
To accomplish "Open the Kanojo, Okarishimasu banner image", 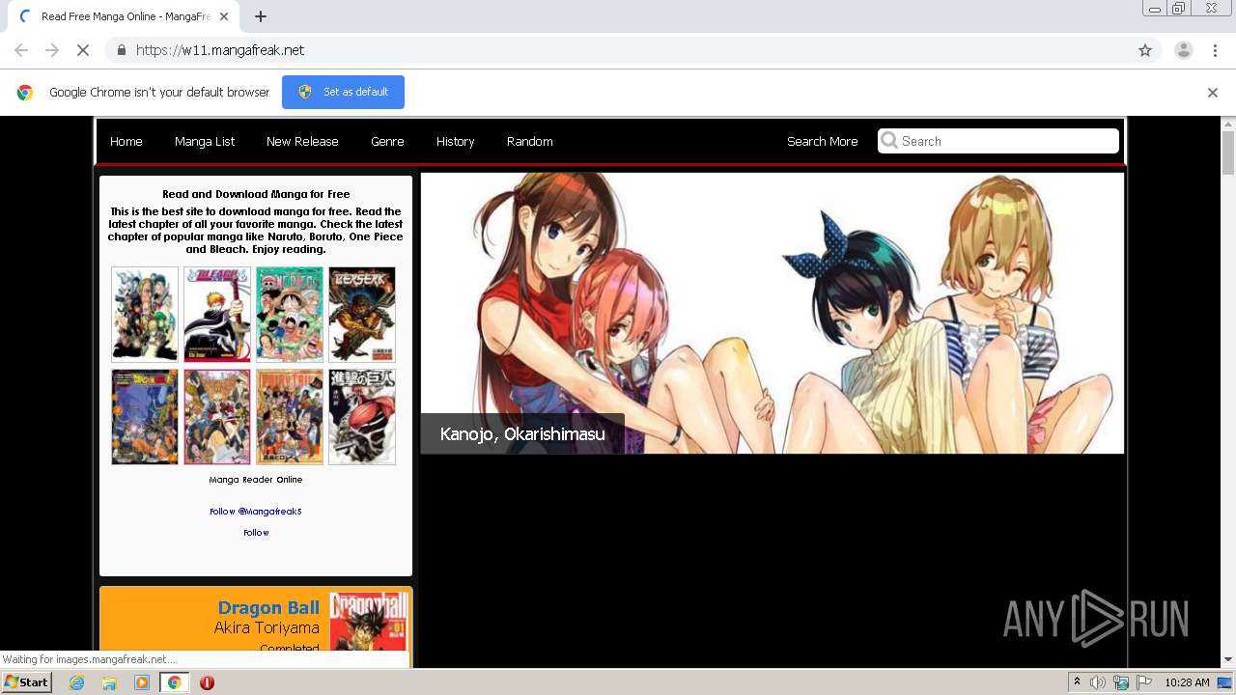I will tap(772, 313).
